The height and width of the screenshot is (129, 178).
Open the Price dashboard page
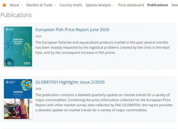pyautogui.click(x=131, y=5)
